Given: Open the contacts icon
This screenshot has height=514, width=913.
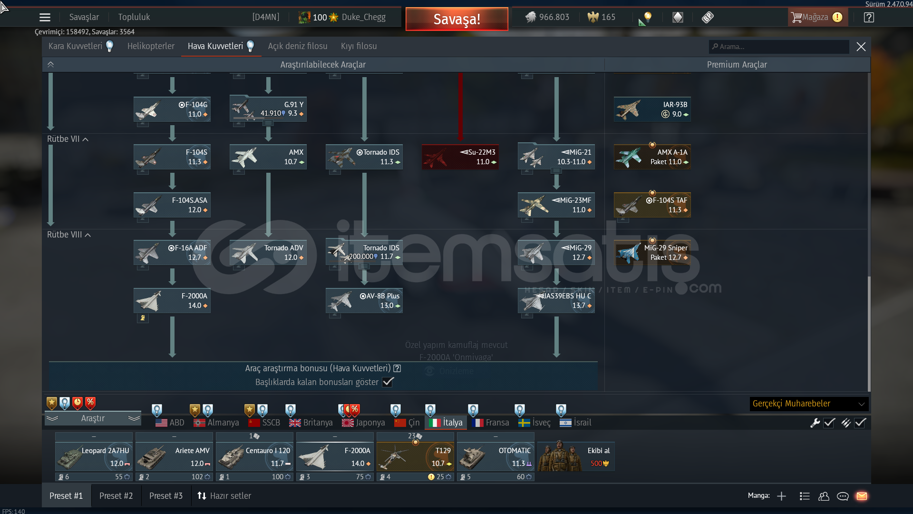Looking at the screenshot, I should 824,496.
